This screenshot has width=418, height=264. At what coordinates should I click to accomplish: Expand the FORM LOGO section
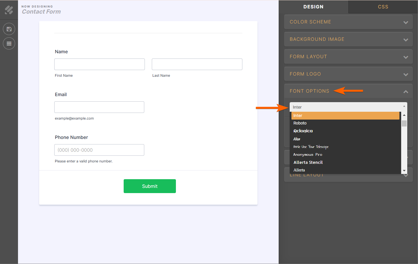(348, 74)
